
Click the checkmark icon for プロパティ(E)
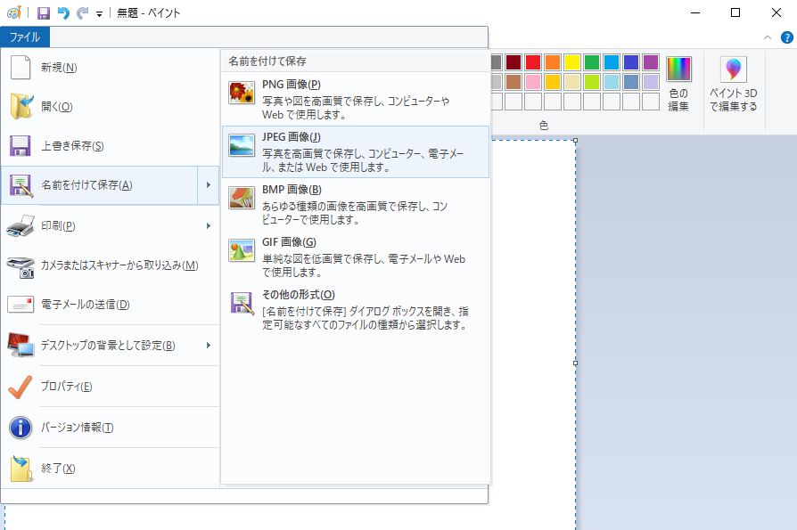(21, 387)
